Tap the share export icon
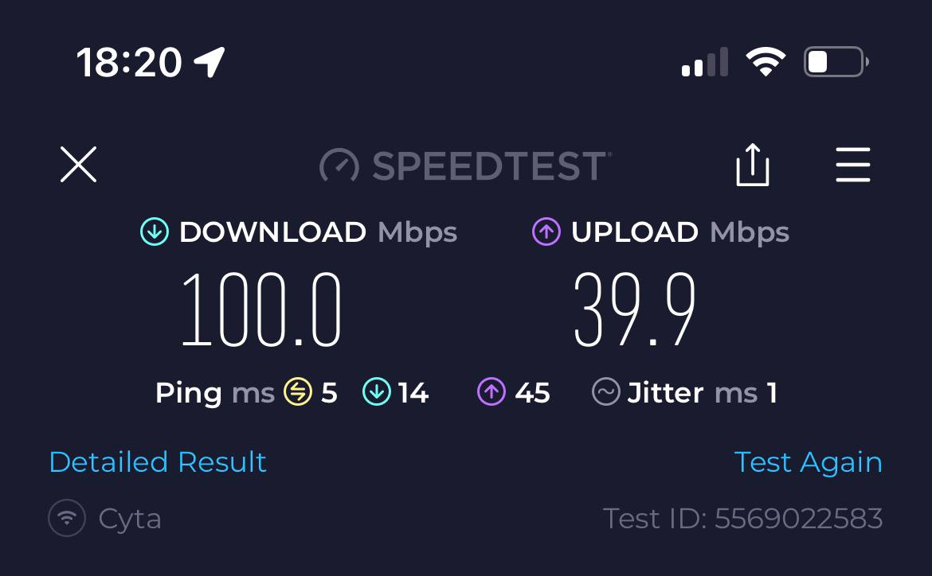 [x=753, y=165]
